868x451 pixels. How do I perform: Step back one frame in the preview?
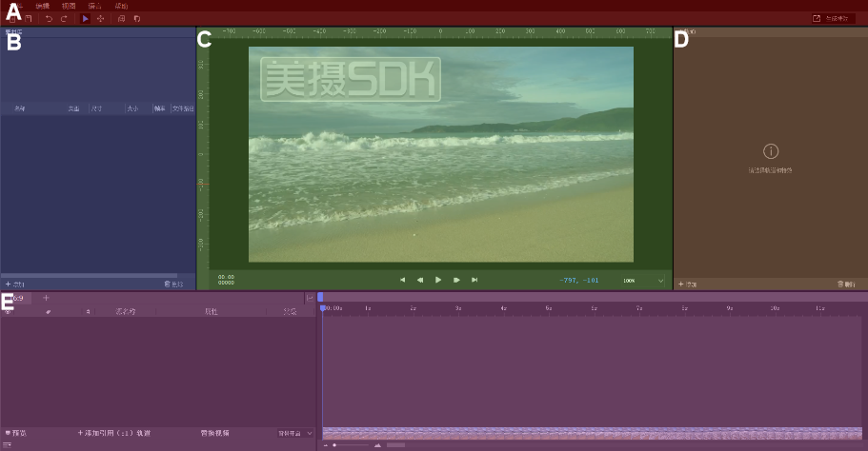click(x=420, y=281)
